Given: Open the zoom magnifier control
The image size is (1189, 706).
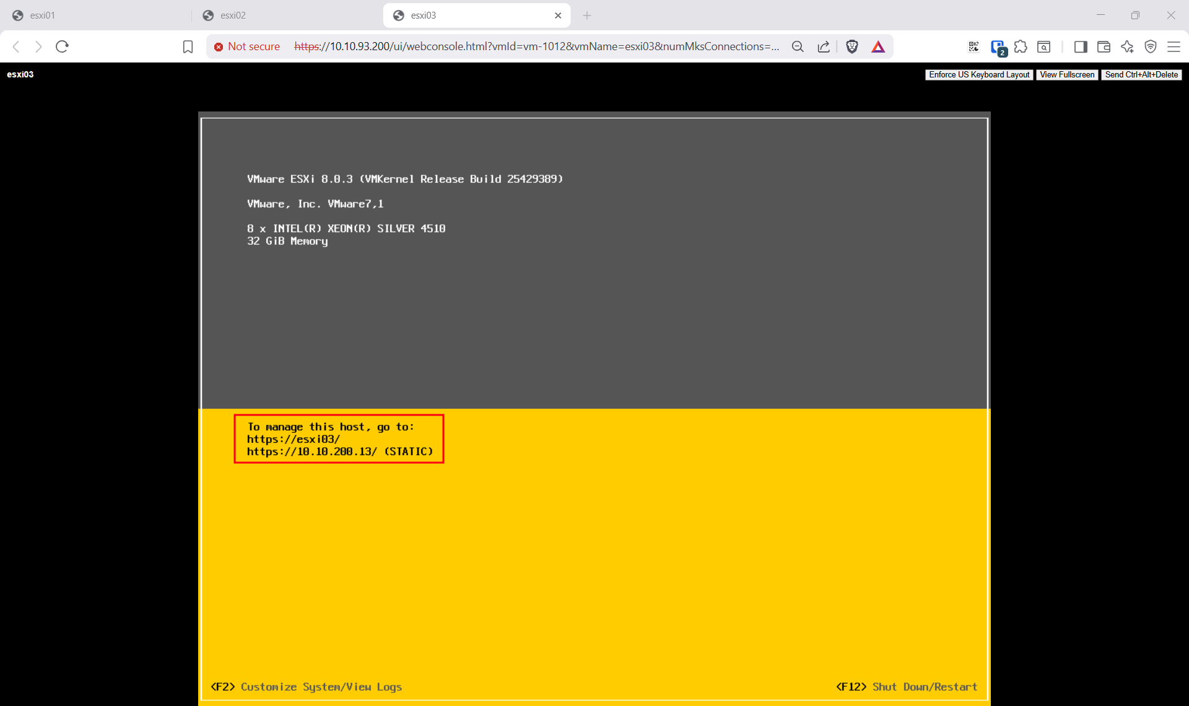Looking at the screenshot, I should coord(798,46).
